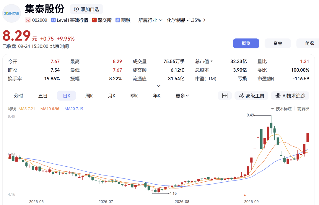Click the 市盈(静) value -116.59
Image resolution: width=319 pixels, height=205 pixels.
point(301,79)
